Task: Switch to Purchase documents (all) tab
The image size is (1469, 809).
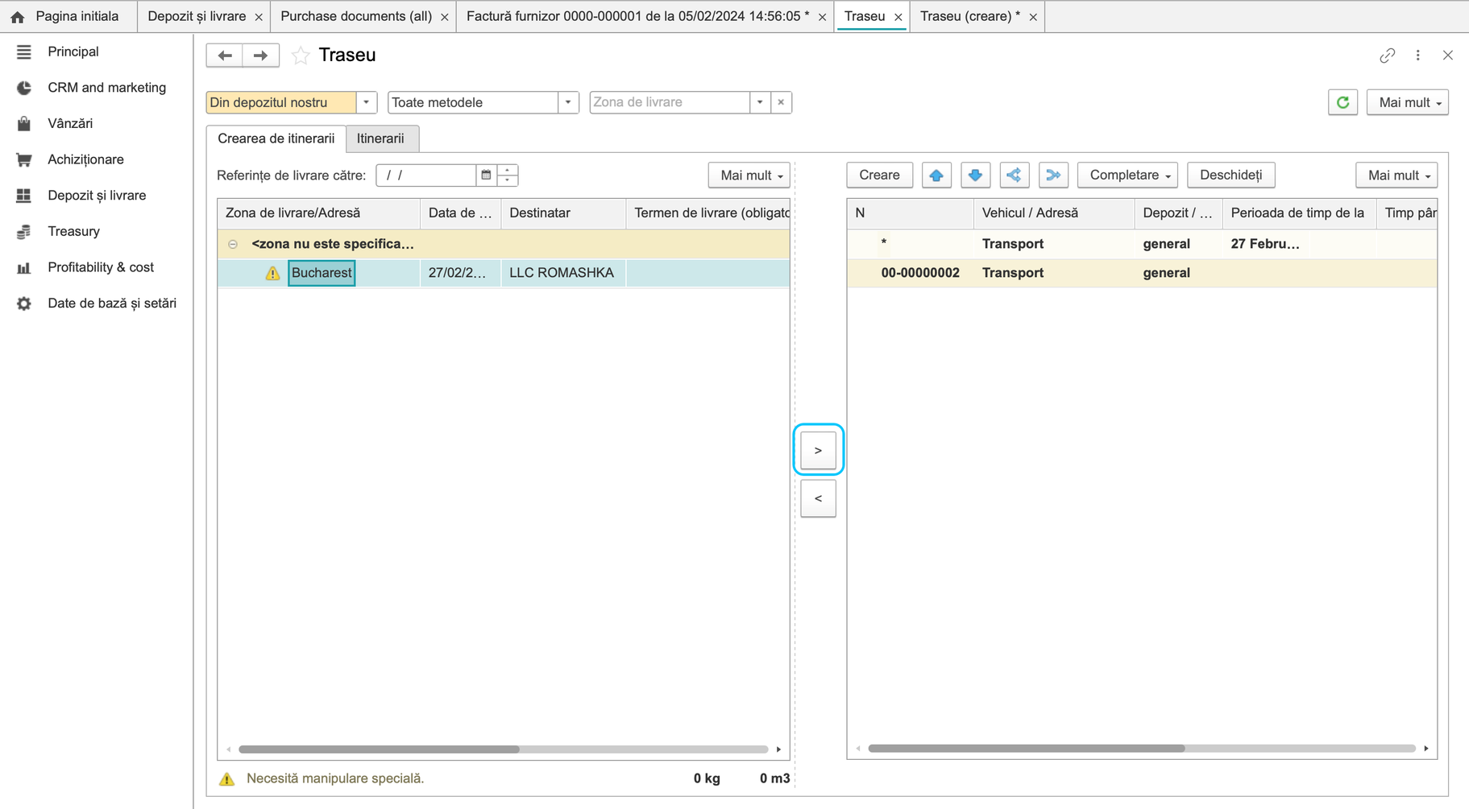Action: [356, 16]
